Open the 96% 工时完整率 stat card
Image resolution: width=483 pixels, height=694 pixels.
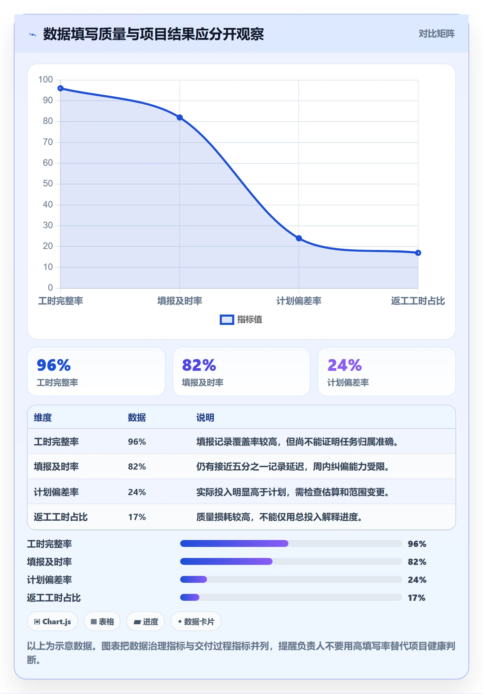[x=96, y=372]
